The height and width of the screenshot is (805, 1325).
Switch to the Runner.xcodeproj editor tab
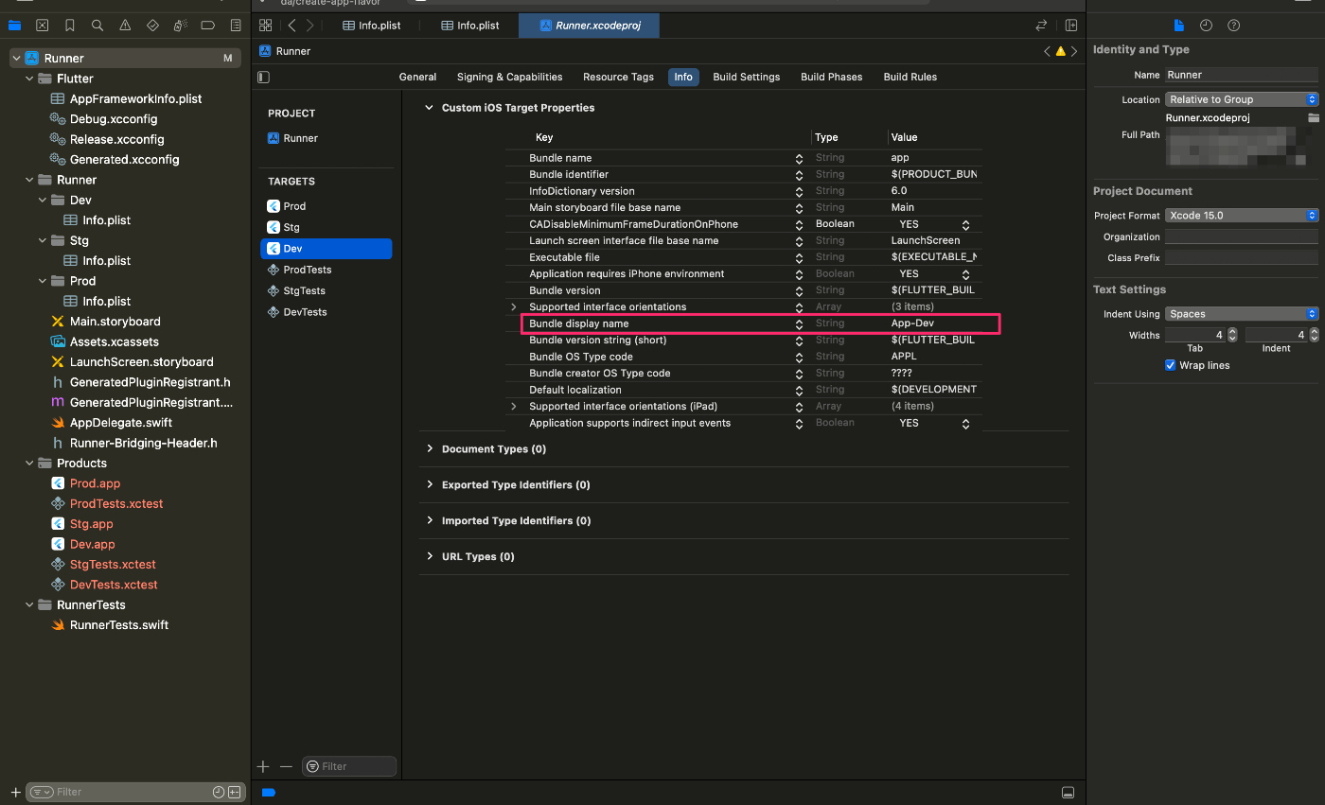click(x=589, y=26)
